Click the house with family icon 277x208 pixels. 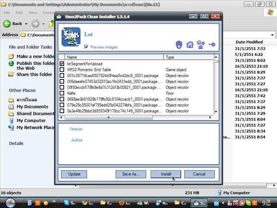tap(200, 44)
